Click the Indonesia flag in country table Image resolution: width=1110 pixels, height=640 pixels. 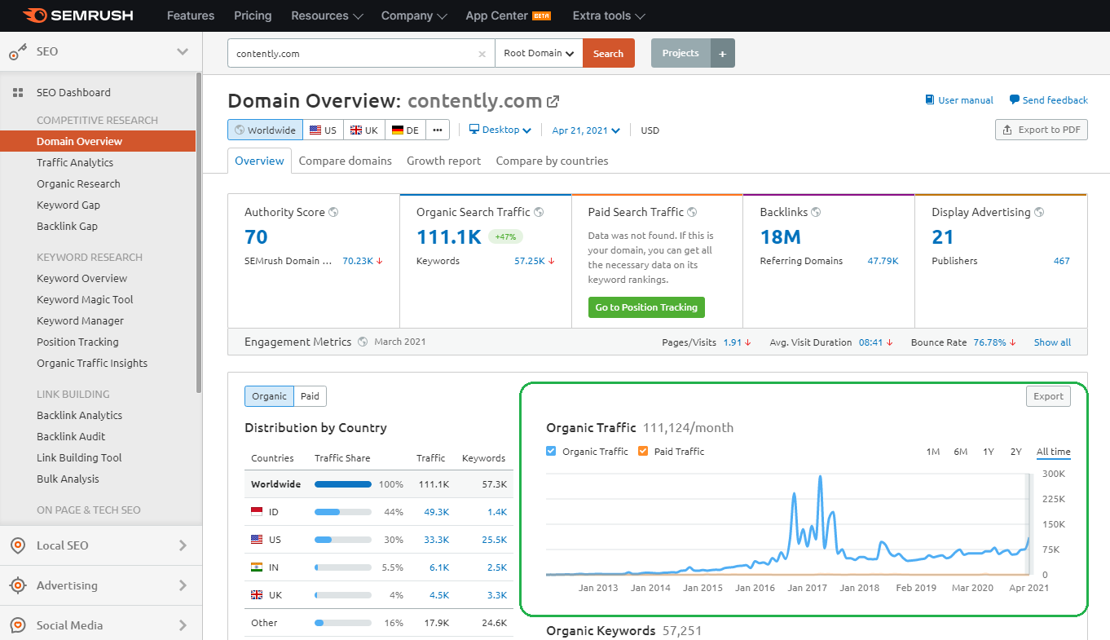(258, 512)
